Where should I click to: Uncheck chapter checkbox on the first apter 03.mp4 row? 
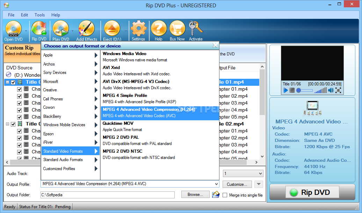pos(20,103)
